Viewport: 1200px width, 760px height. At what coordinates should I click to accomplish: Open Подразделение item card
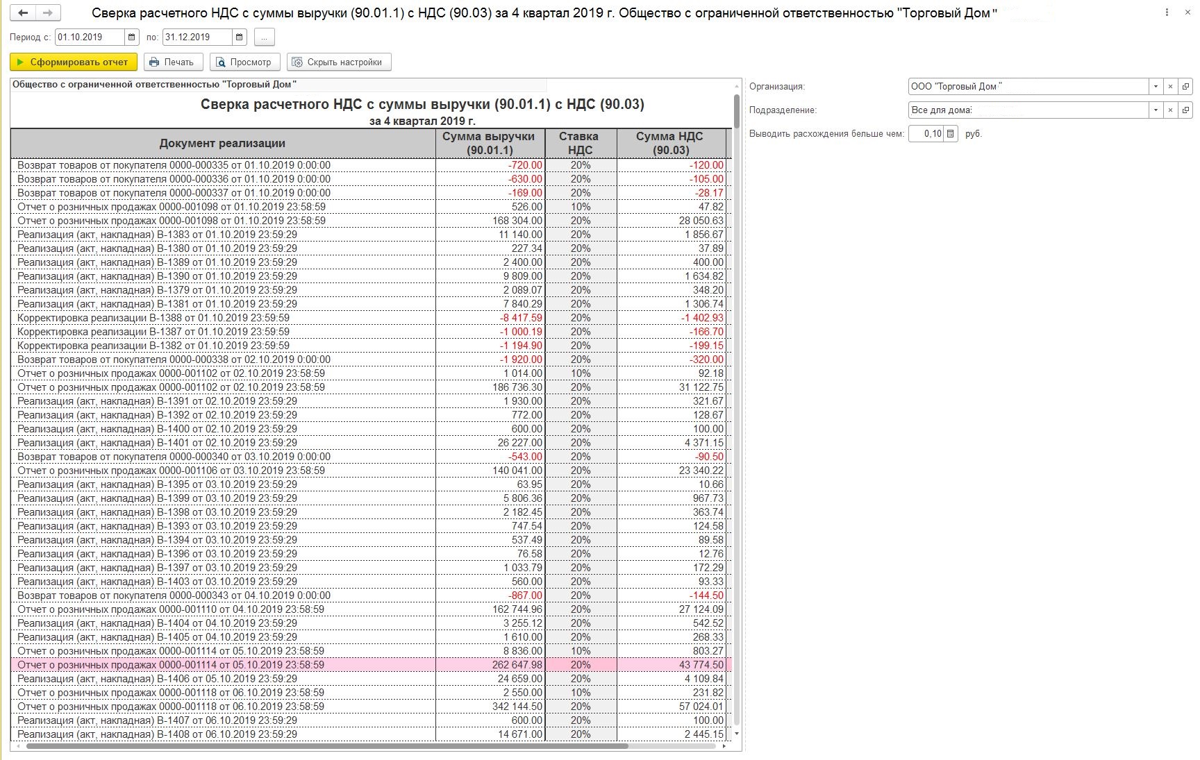coord(1185,110)
